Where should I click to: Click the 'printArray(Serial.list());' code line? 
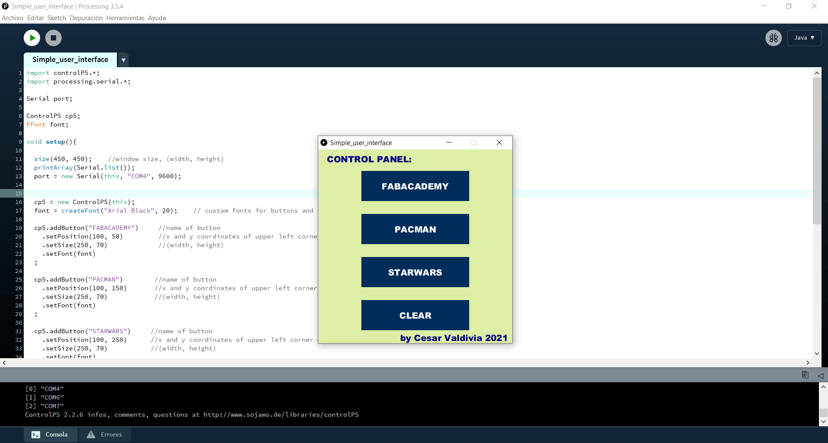click(85, 167)
